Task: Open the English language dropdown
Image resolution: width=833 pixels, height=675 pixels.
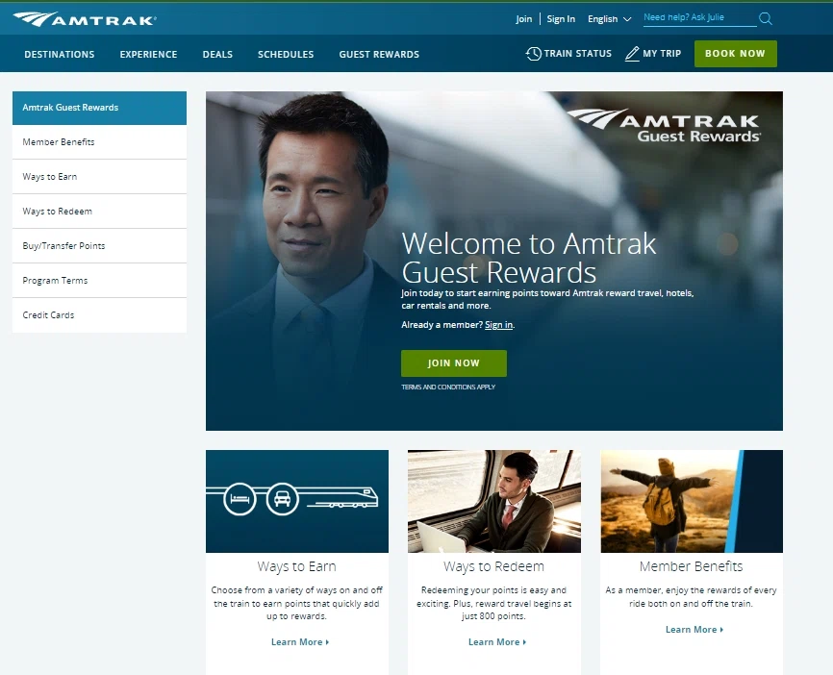Action: tap(608, 18)
